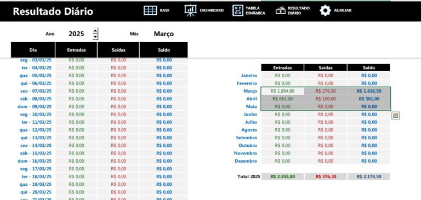Image resolution: width=421 pixels, height=200 pixels.
Task: Click the Saídas header of daily table
Action: tap(118, 50)
